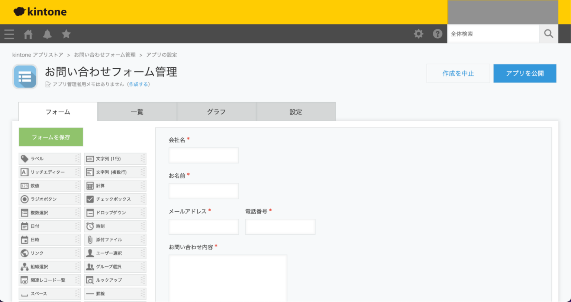Add a ルックアップ field to the form
The height and width of the screenshot is (302, 571).
coord(115,280)
